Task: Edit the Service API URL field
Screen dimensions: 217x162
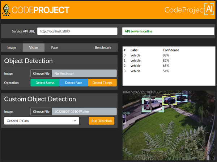Action: tap(77, 31)
